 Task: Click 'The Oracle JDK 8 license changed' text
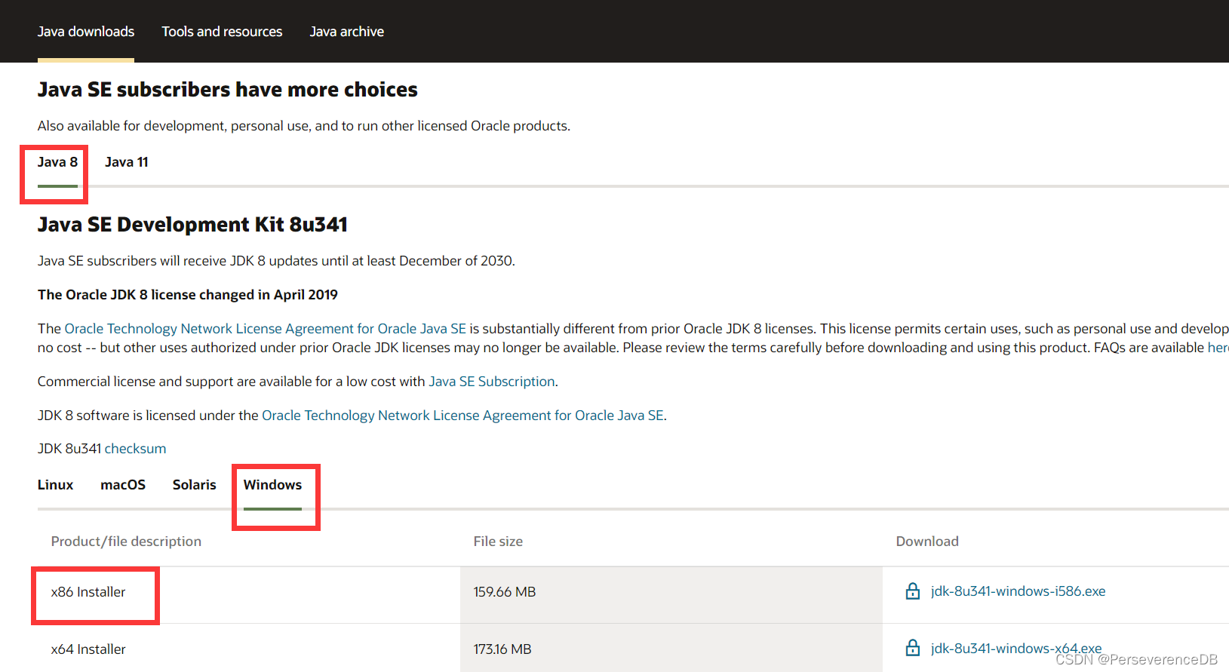pos(188,295)
